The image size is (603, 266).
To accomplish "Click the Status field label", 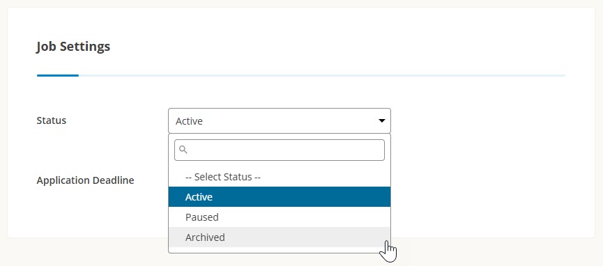I will 51,120.
